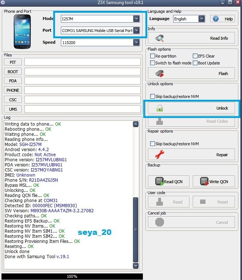Click the gear icon in title bar

point(3,3)
